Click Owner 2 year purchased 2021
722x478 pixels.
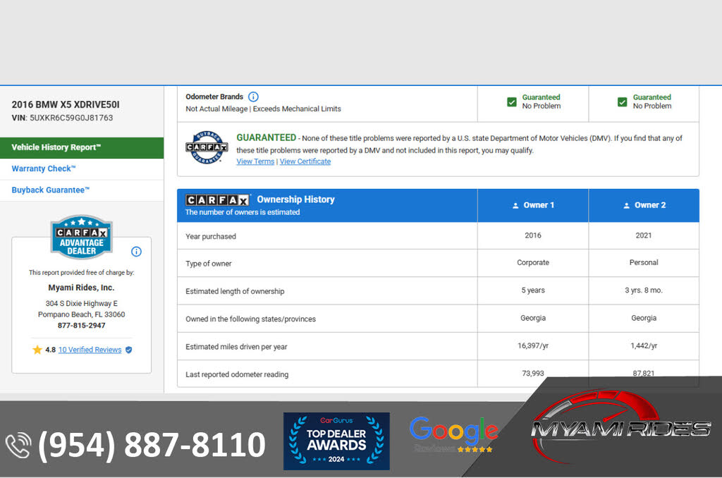[x=644, y=235]
